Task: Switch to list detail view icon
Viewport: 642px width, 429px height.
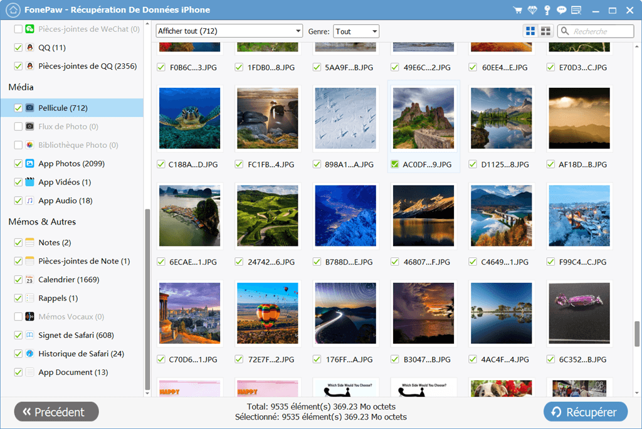Action: [545, 31]
